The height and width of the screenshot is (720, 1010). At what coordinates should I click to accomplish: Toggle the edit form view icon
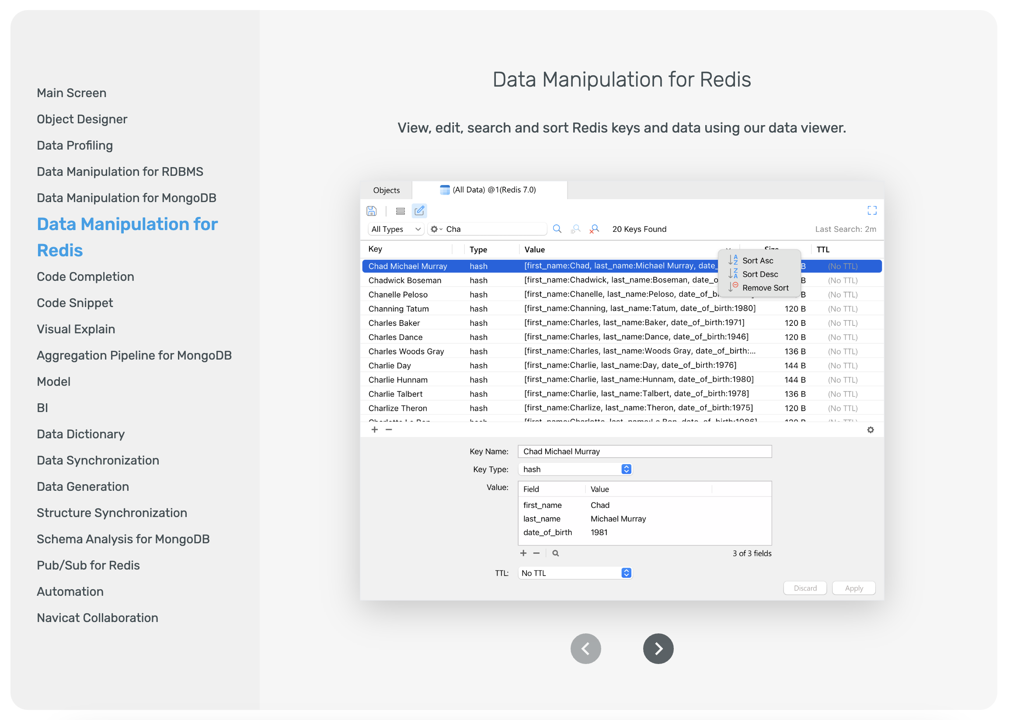coord(419,210)
